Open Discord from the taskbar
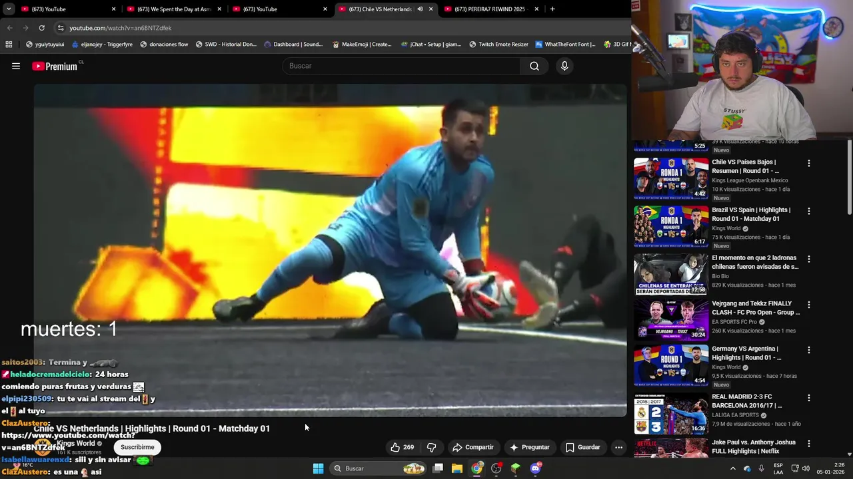853x479 pixels. click(535, 468)
